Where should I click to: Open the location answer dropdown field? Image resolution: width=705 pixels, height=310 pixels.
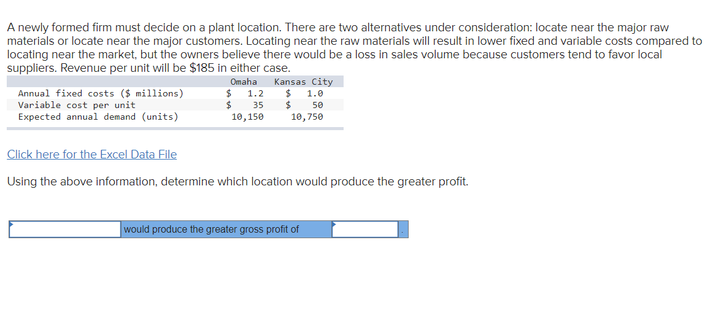point(65,230)
